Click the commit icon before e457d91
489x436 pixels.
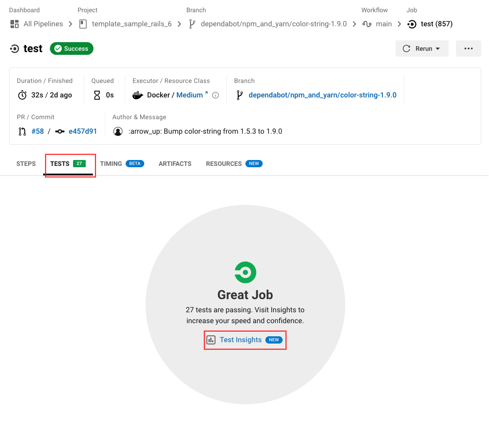tap(59, 131)
